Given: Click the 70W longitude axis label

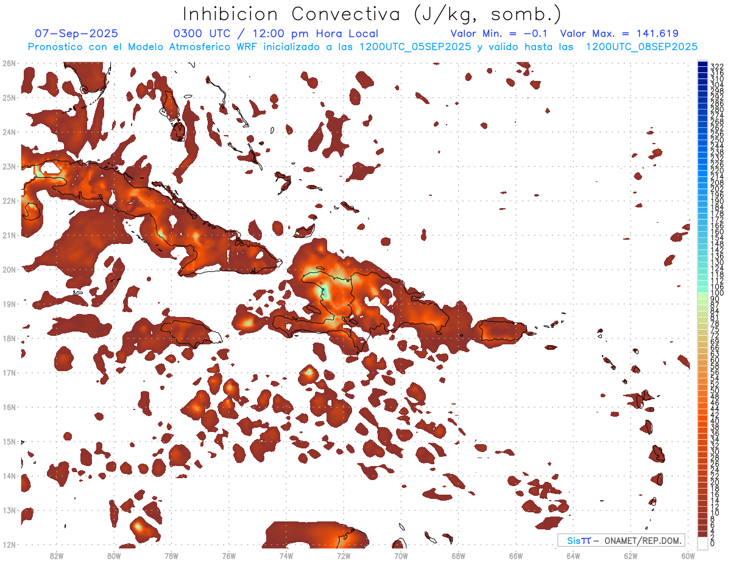Looking at the screenshot, I should pyautogui.click(x=401, y=555).
